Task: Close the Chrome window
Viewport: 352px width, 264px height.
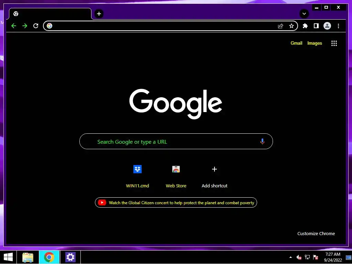Action: (x=338, y=8)
